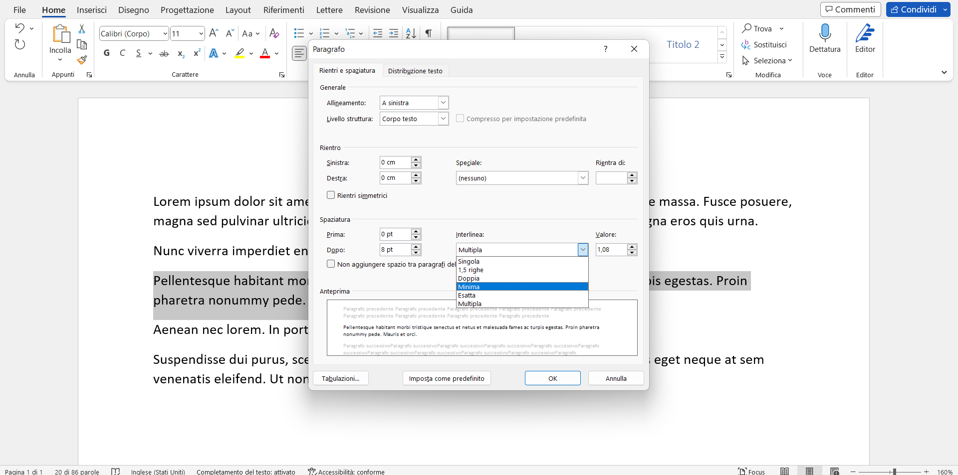Apply strikethrough text formatting
The width and height of the screenshot is (958, 475).
(x=164, y=53)
